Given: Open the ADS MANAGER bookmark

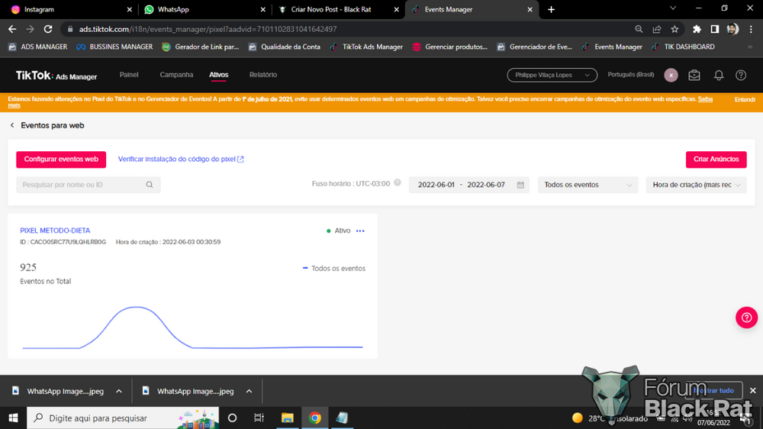Looking at the screenshot, I should pos(38,47).
